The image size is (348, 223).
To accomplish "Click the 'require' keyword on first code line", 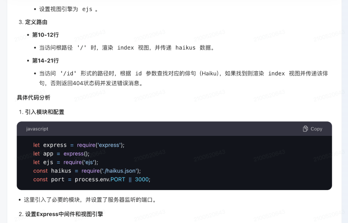I will tap(86, 145).
